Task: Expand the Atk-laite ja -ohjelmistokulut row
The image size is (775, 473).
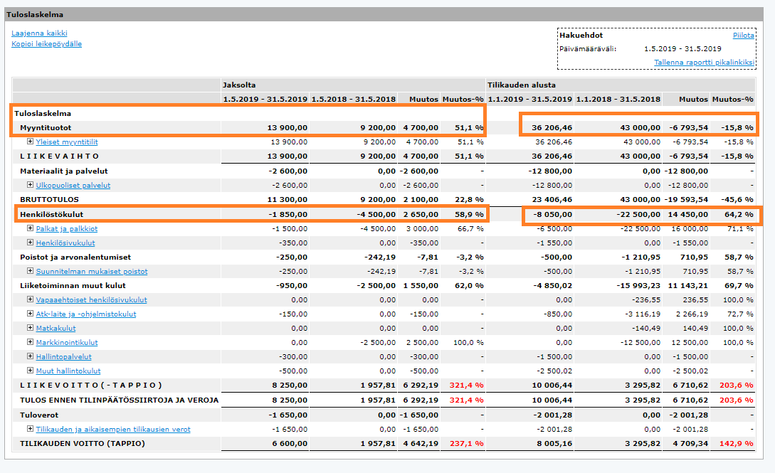Action: [x=30, y=314]
